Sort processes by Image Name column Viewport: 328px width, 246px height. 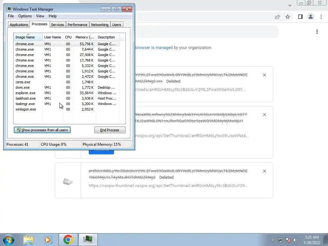tap(28, 37)
